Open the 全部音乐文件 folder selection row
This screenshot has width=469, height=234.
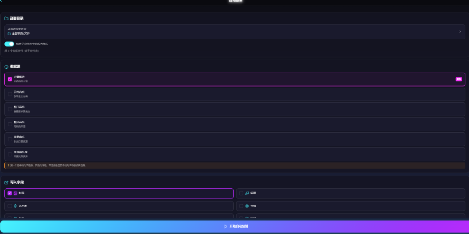(235, 32)
